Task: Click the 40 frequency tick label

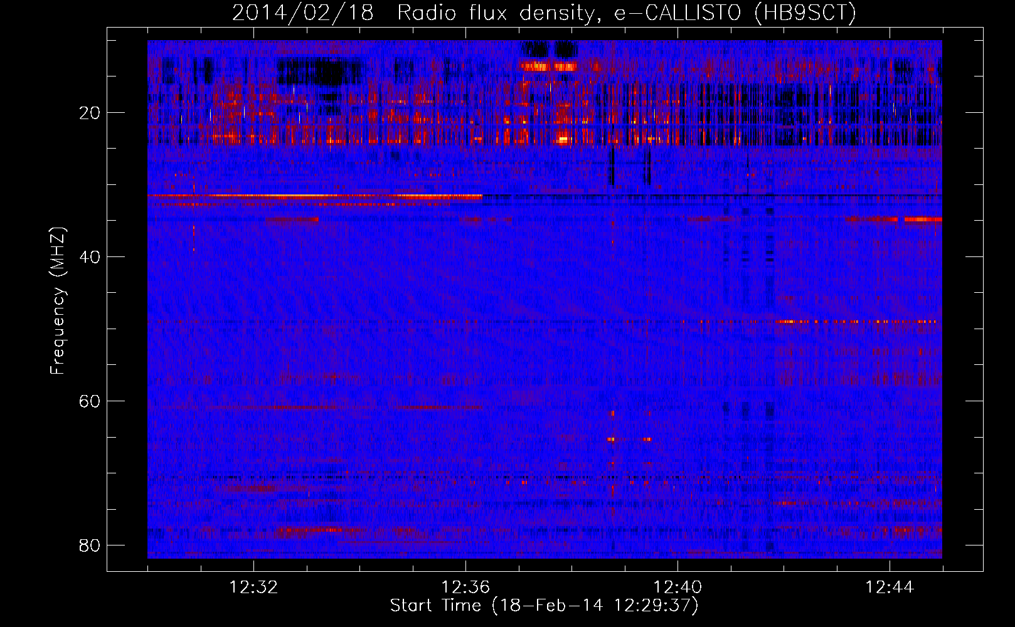Action: tap(90, 257)
